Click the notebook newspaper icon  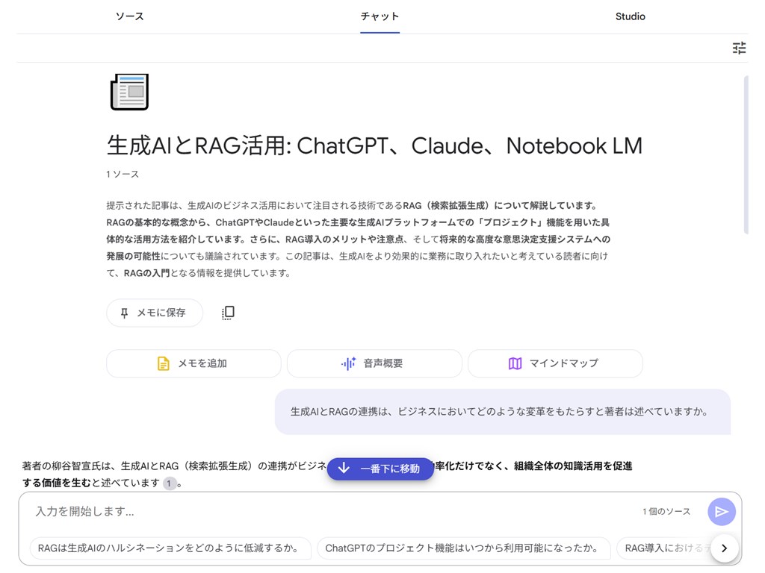[129, 92]
